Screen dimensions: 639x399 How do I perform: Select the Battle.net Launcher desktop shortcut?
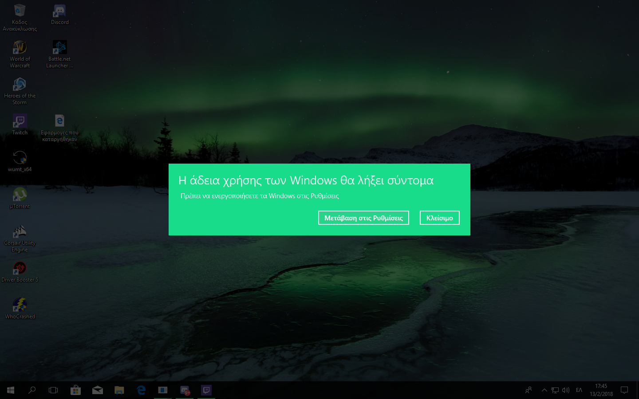(60, 55)
